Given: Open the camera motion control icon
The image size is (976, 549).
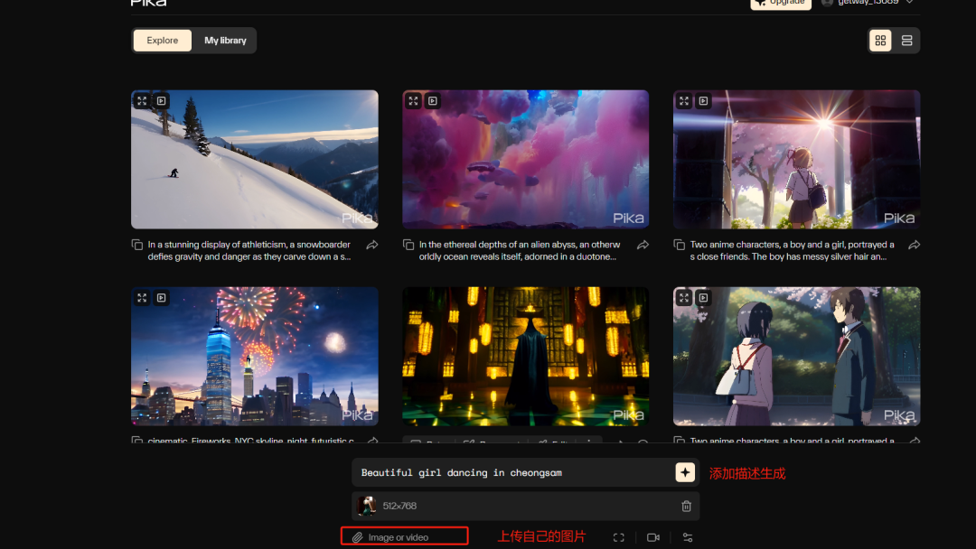Looking at the screenshot, I should click(x=653, y=537).
